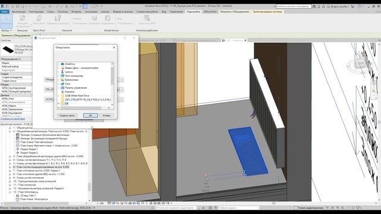Close the 3D view tab
The height and width of the screenshot is (214, 381).
tap(245, 40)
